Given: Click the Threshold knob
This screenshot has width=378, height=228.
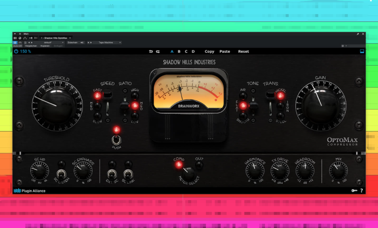Looking at the screenshot, I should (57, 106).
